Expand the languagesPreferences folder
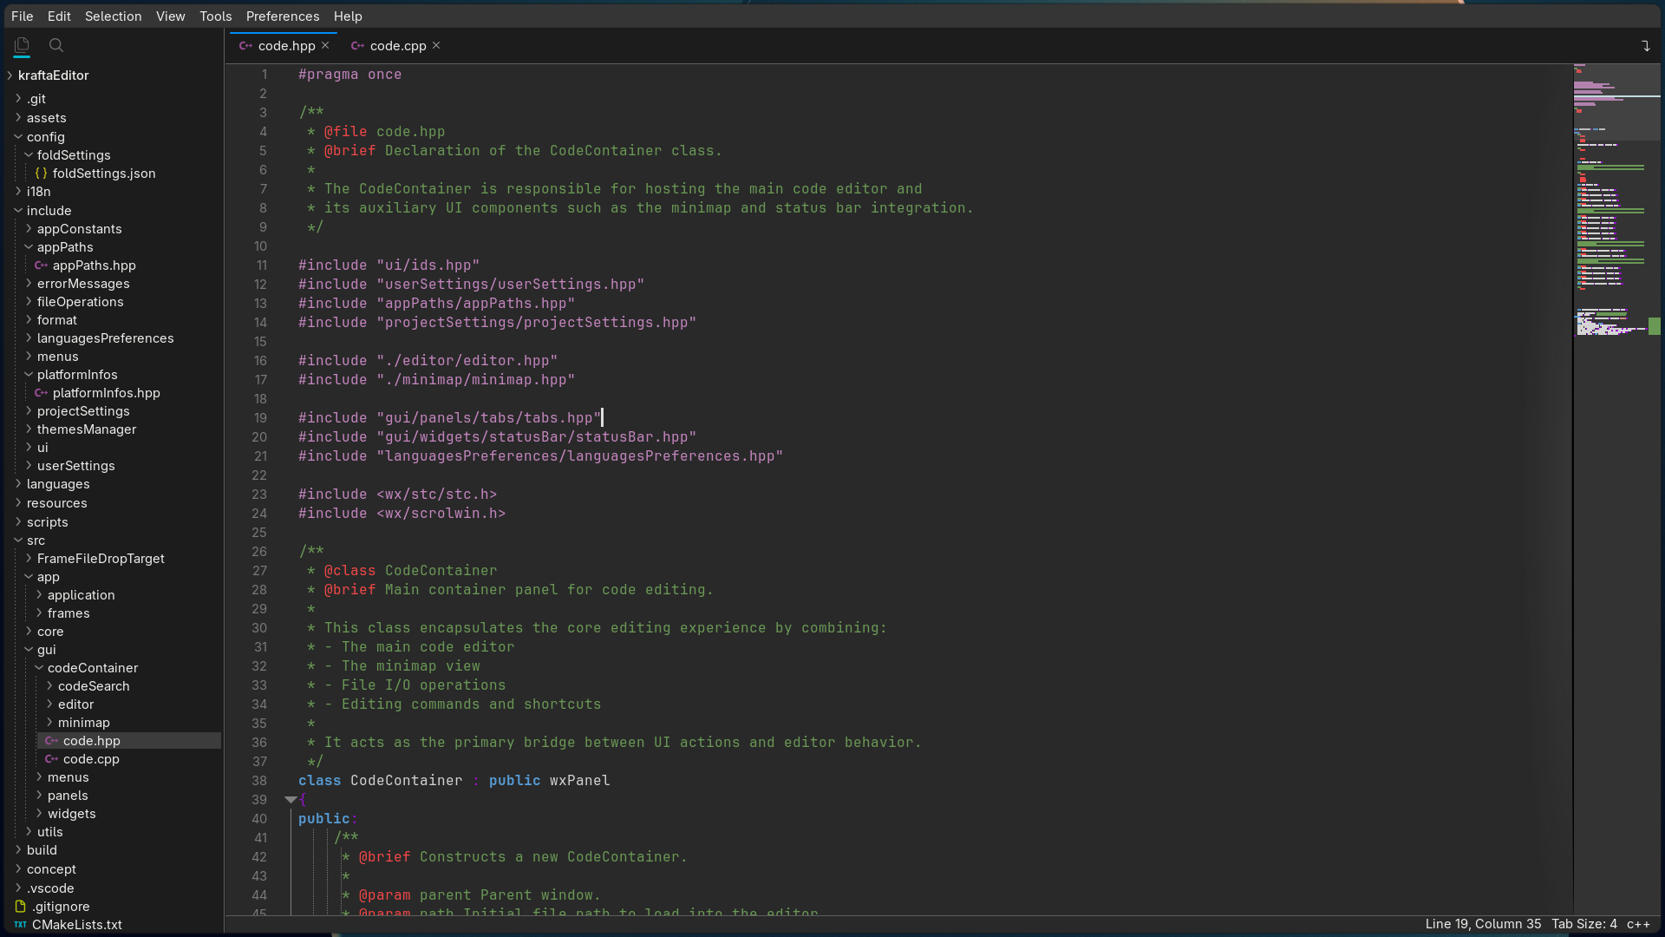The width and height of the screenshot is (1665, 937). [x=29, y=338]
